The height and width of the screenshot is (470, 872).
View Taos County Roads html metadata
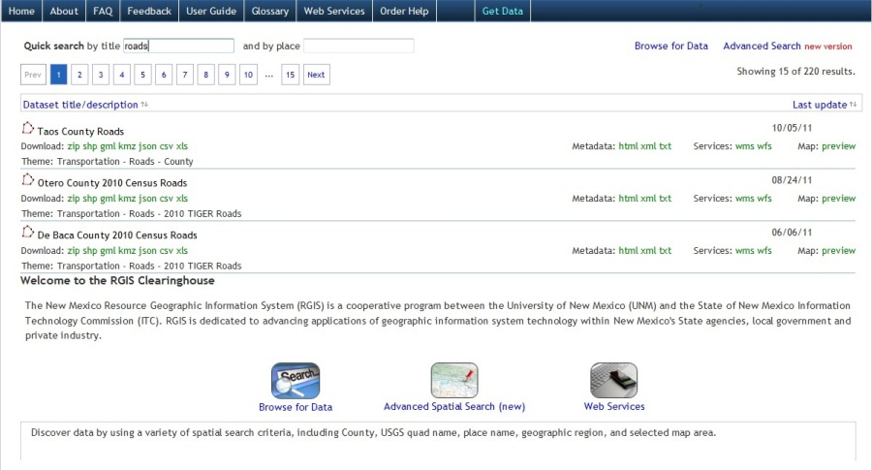point(629,146)
